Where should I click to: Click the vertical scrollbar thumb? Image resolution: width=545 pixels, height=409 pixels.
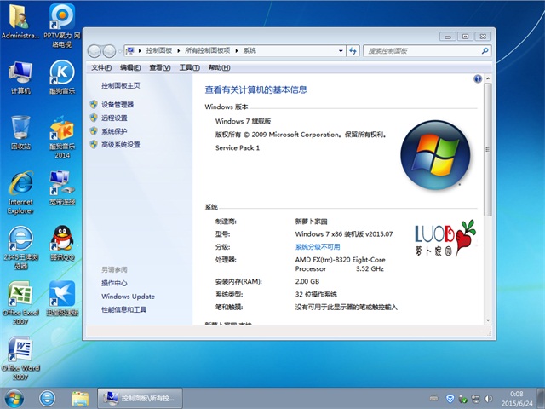pyautogui.click(x=488, y=150)
